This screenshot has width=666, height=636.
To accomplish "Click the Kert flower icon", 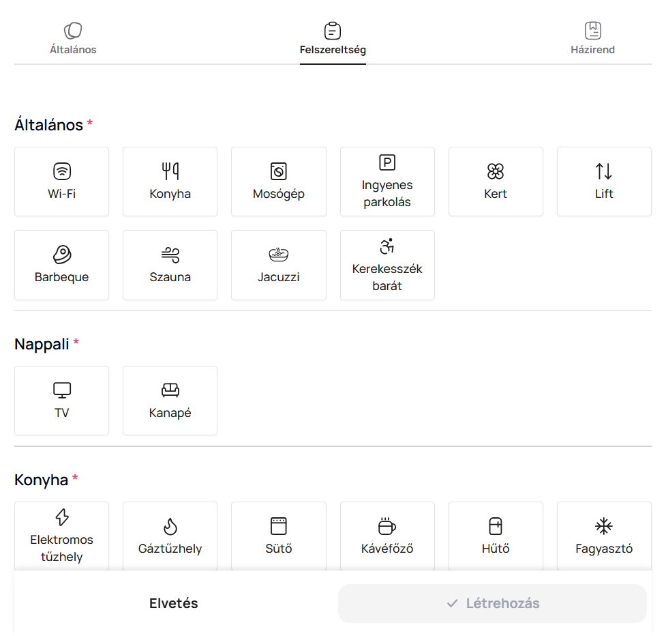I will pos(496,171).
